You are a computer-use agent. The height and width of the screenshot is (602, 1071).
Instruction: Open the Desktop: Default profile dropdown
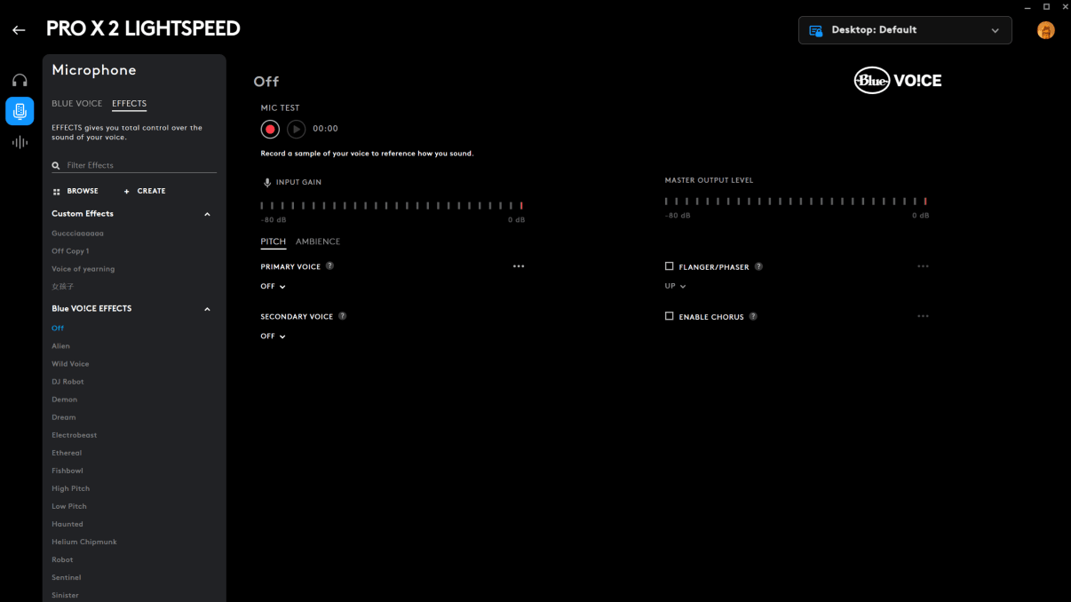tap(904, 30)
